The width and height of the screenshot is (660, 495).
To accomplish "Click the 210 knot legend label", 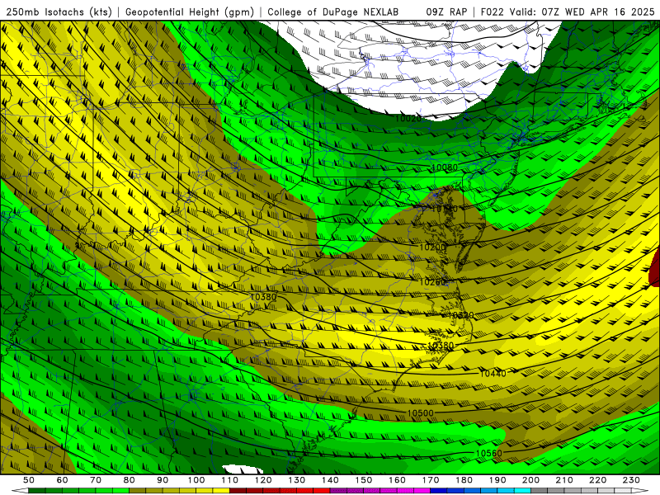I will coord(564,480).
